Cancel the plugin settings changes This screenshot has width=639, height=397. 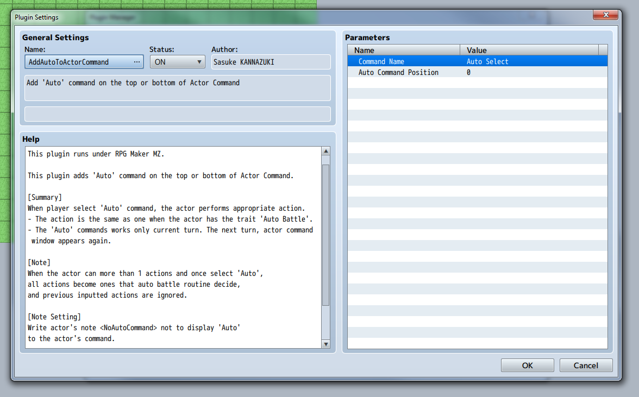click(x=586, y=365)
